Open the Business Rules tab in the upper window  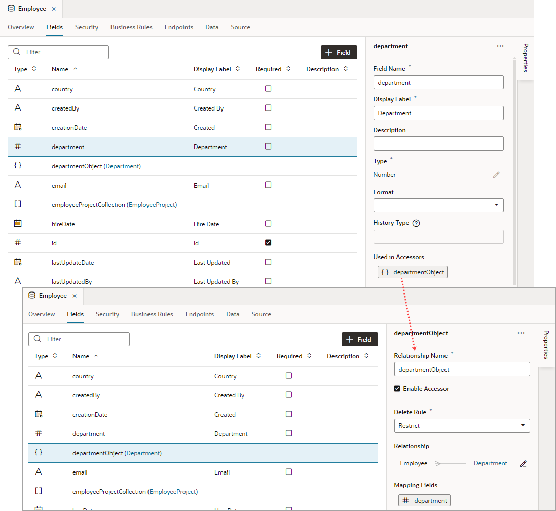[131, 27]
